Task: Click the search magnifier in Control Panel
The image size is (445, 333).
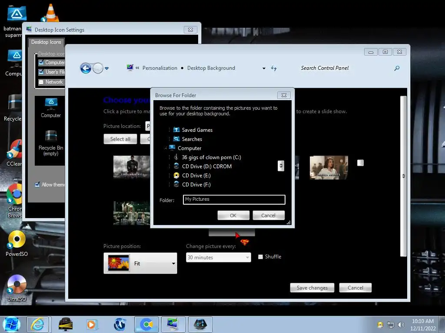Action: [397, 68]
